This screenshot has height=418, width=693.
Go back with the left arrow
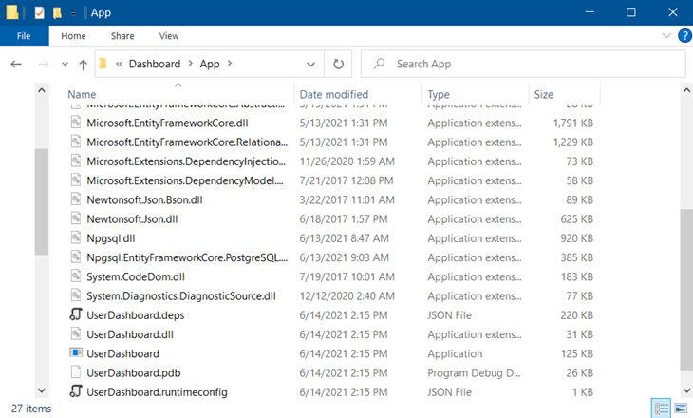coord(16,65)
